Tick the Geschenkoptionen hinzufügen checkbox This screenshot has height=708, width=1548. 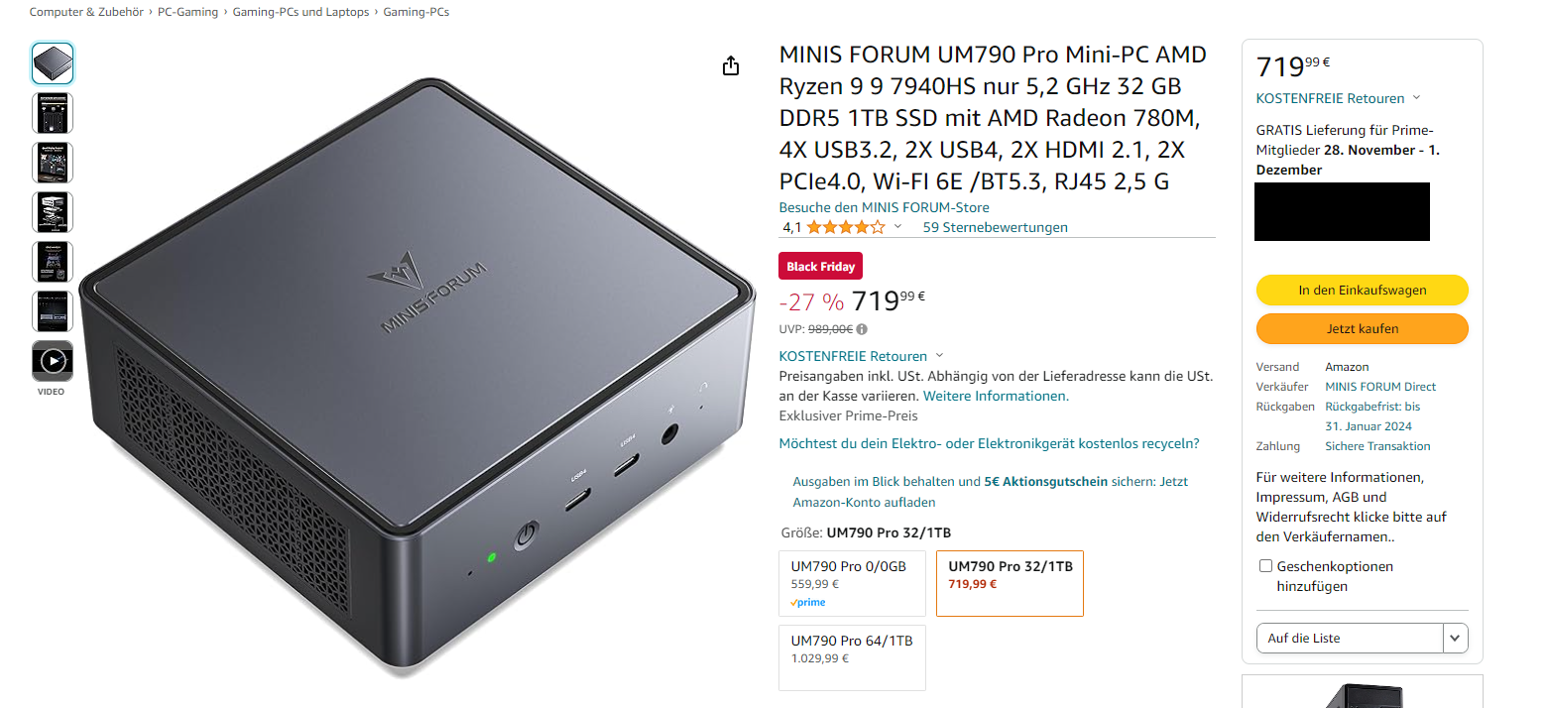coord(1265,566)
